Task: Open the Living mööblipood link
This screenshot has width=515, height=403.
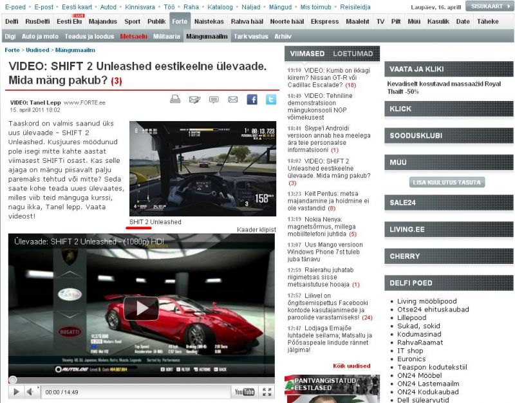Action: 427,301
